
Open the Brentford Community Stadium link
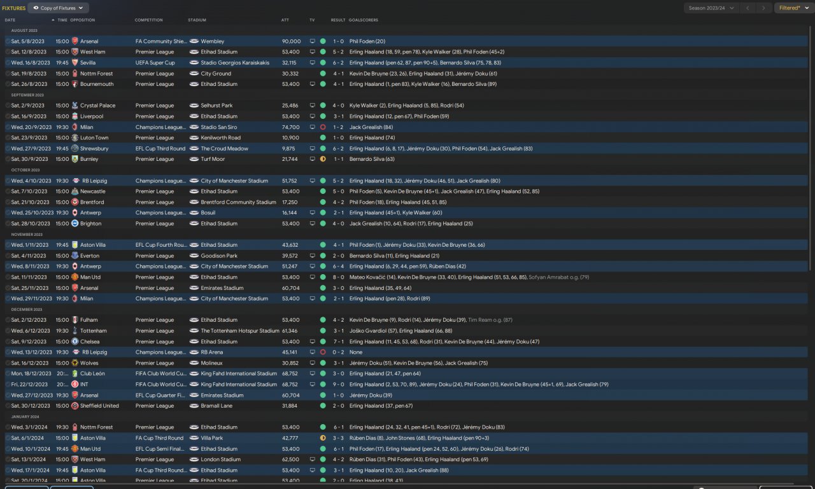point(239,202)
